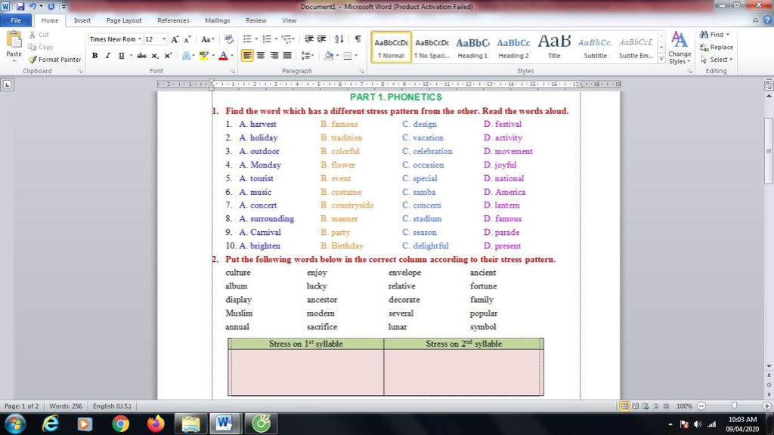This screenshot has height=435, width=774.
Task: Open the font size dropdown
Action: coord(164,39)
